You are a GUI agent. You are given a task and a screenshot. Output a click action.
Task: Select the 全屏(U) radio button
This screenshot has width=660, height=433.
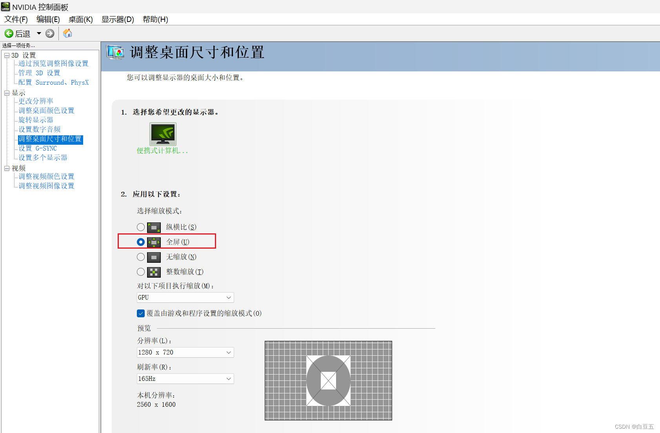pos(141,242)
